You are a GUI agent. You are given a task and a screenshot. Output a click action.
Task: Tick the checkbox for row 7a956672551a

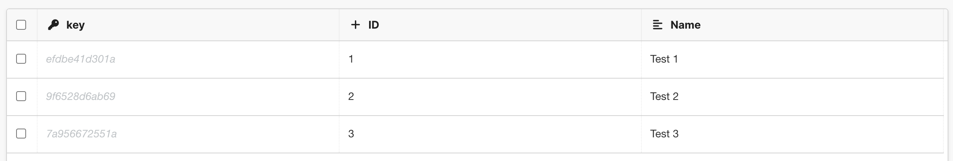click(x=21, y=134)
